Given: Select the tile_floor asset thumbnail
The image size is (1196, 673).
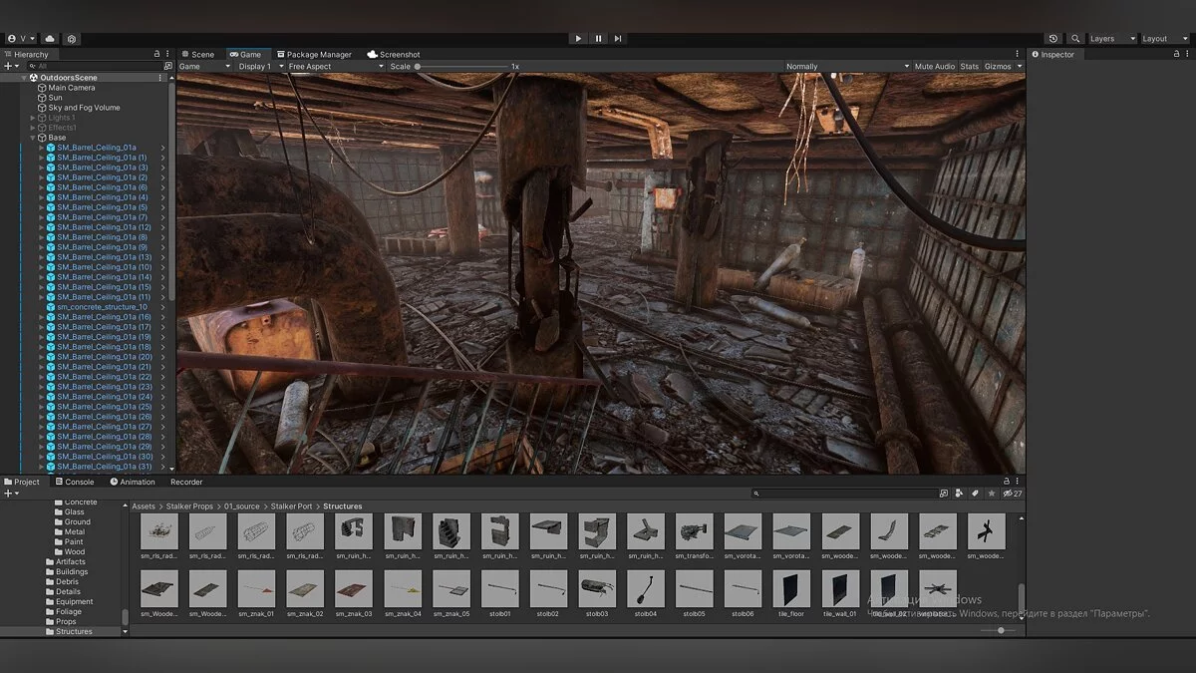Looking at the screenshot, I should point(792,589).
